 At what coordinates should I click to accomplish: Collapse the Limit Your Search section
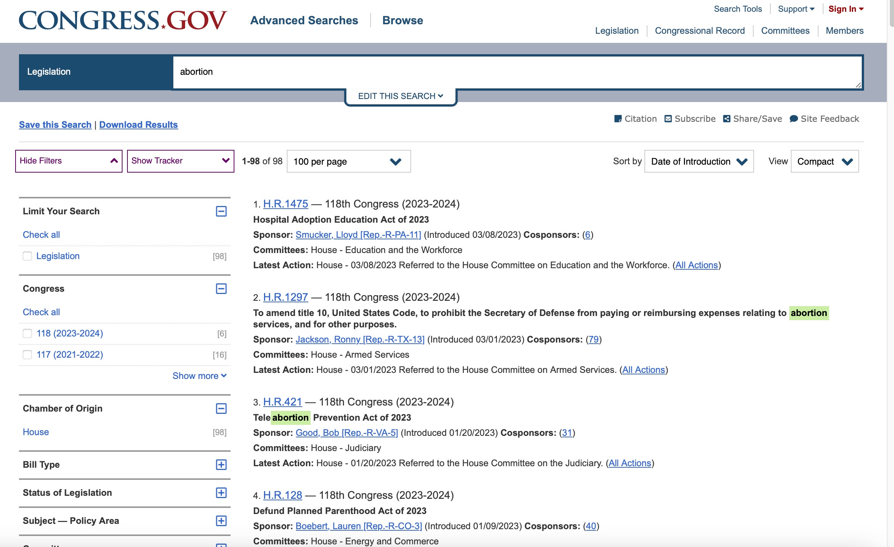pyautogui.click(x=221, y=211)
